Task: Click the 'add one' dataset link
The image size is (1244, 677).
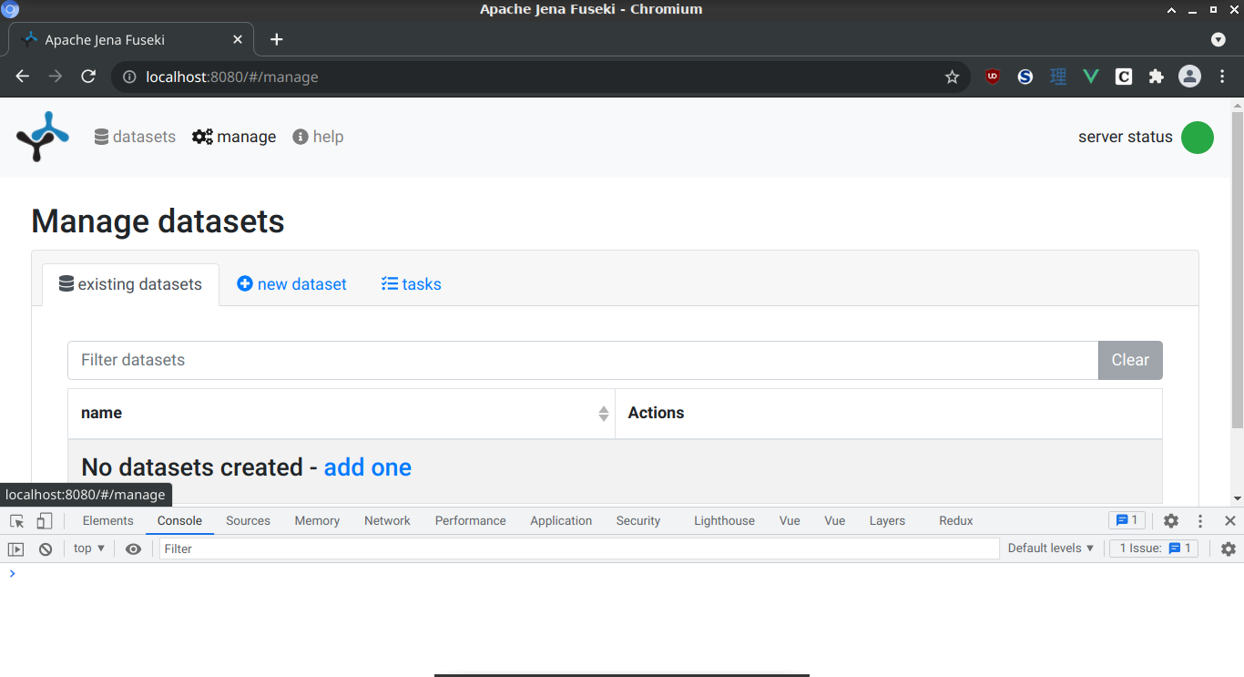Action: coord(367,467)
